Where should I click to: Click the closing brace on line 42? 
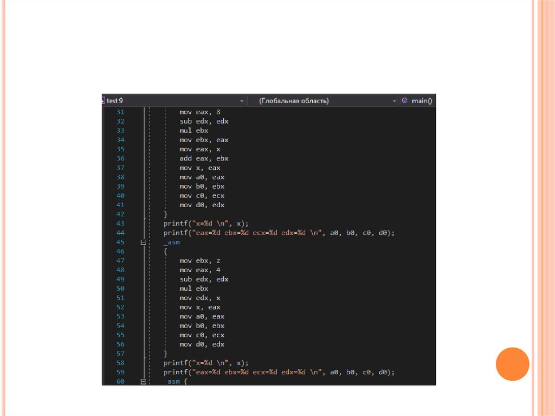[165, 214]
